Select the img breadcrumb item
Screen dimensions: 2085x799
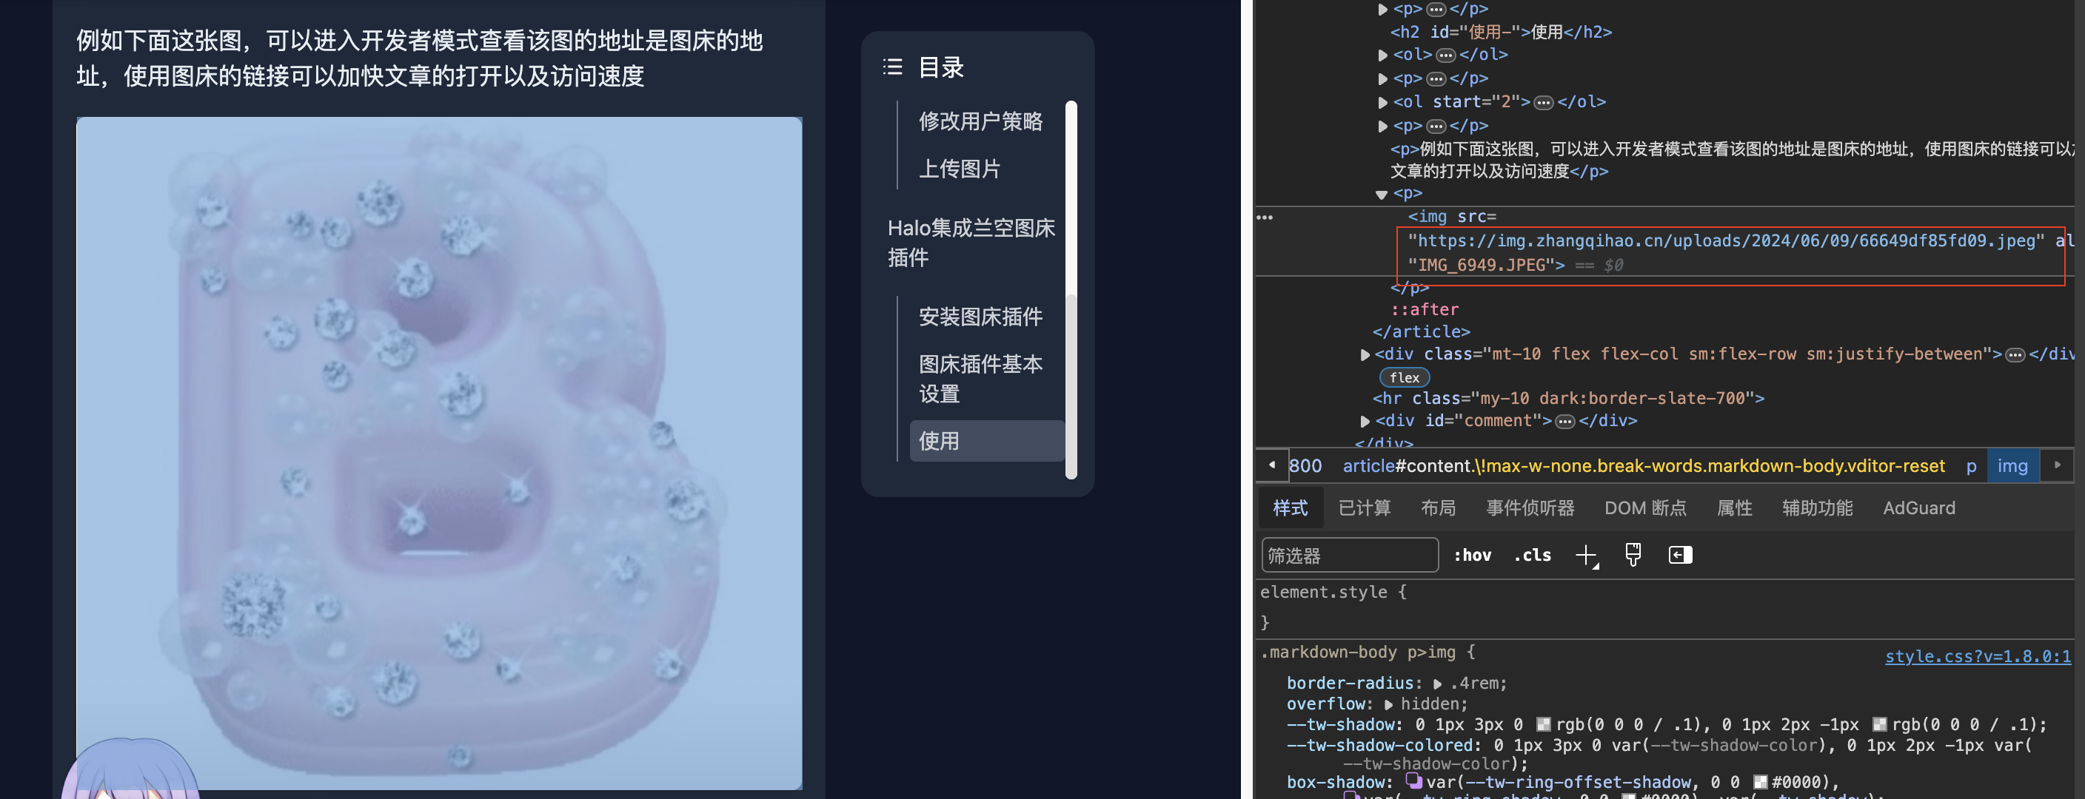(x=2012, y=466)
